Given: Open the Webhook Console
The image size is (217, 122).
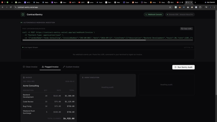Looking at the screenshot, I should pyautogui.click(x=154, y=14).
